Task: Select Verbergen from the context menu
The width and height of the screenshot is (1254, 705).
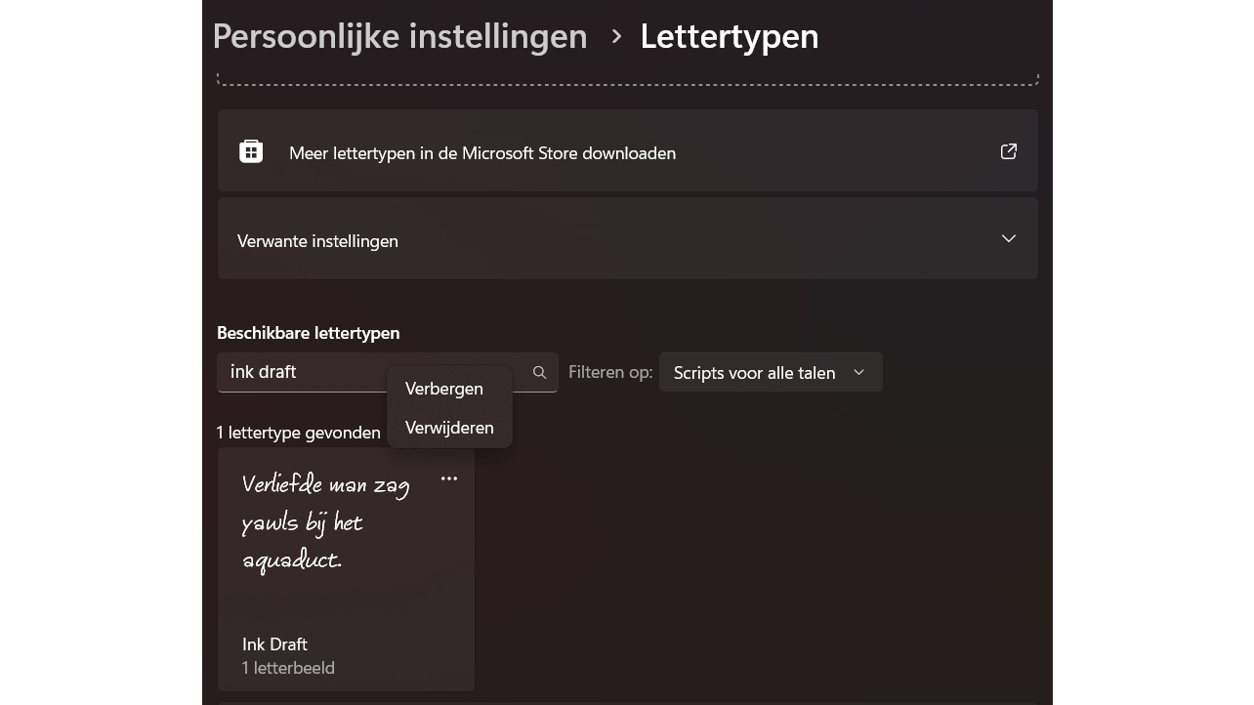Action: [444, 389]
